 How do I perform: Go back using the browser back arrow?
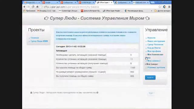pyautogui.click(x=25, y=7)
